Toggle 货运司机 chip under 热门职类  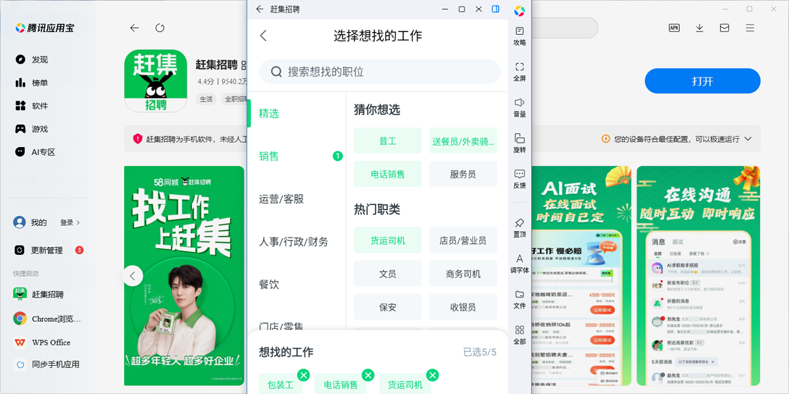tap(388, 240)
